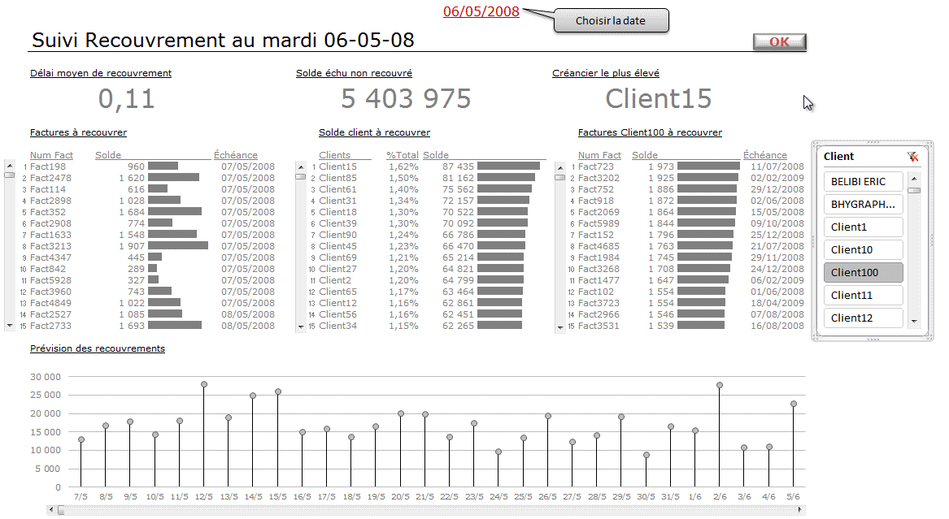Screen dimensions: 949x519
Task: Click the Solde client scrollbar thumb
Action: point(301,176)
